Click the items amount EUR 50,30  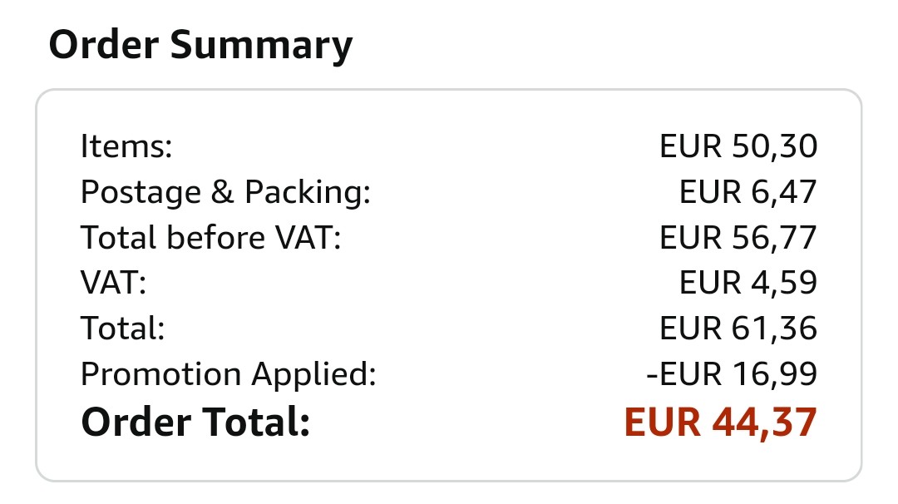point(738,147)
